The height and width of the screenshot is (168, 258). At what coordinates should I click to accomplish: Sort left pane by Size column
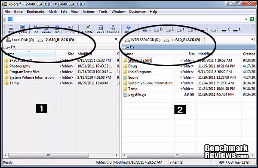click(65, 54)
